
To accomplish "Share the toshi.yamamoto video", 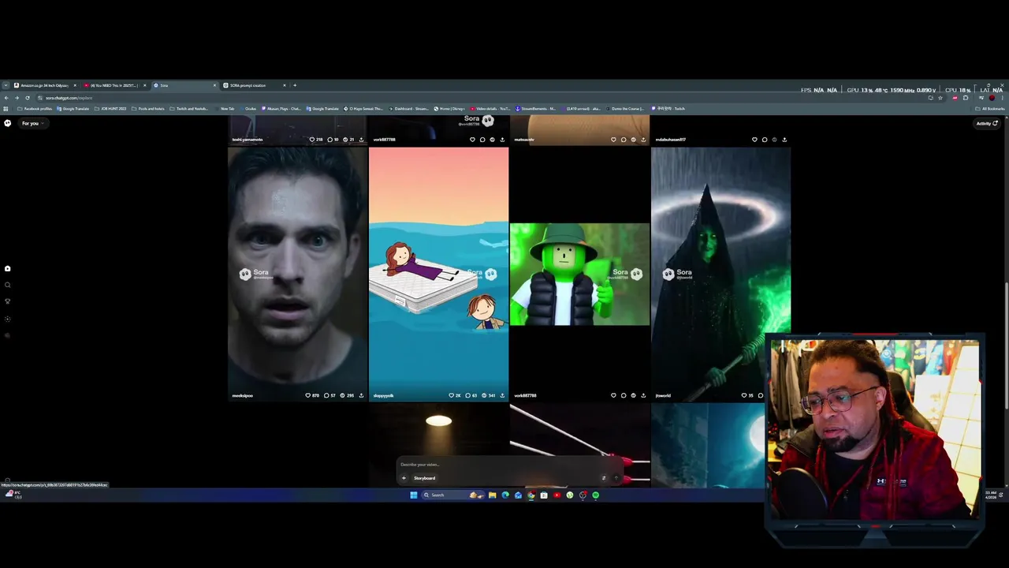I will (361, 140).
